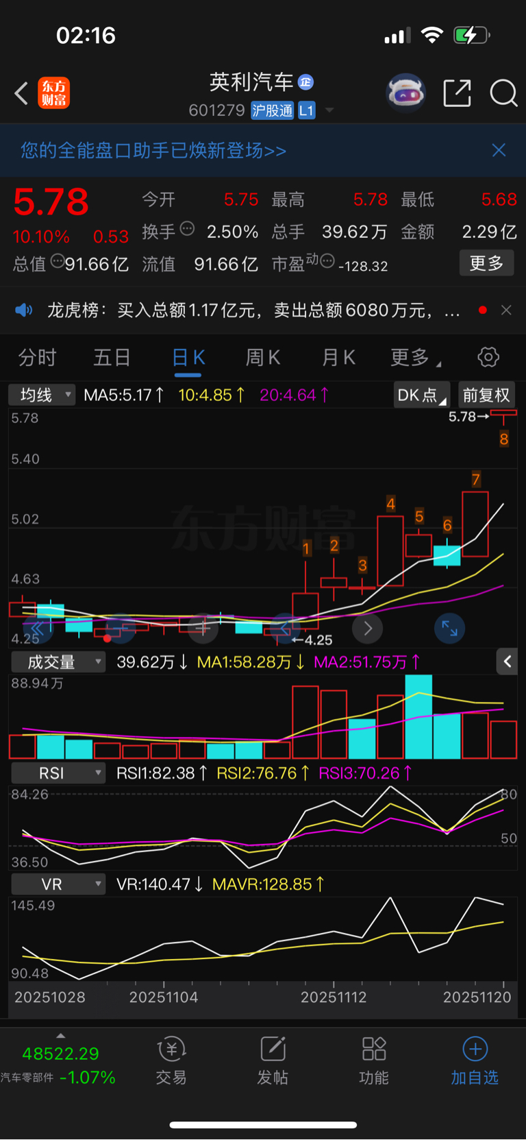Move chart left with arrow button

click(x=286, y=629)
